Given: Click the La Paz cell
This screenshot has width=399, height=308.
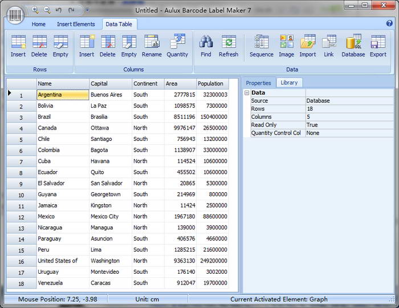Looking at the screenshot, I should [x=111, y=106].
